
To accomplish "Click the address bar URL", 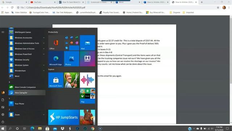I will pos(56,7).
